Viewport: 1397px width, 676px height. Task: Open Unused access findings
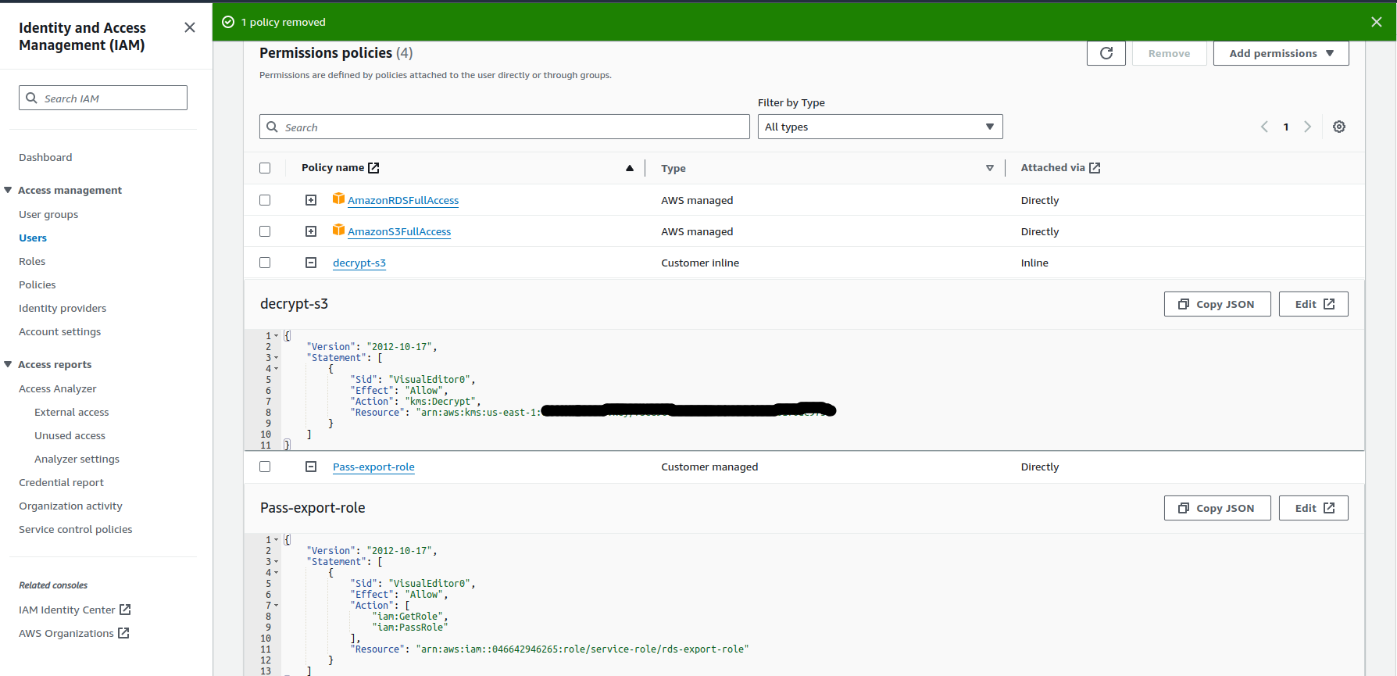pyautogui.click(x=70, y=435)
